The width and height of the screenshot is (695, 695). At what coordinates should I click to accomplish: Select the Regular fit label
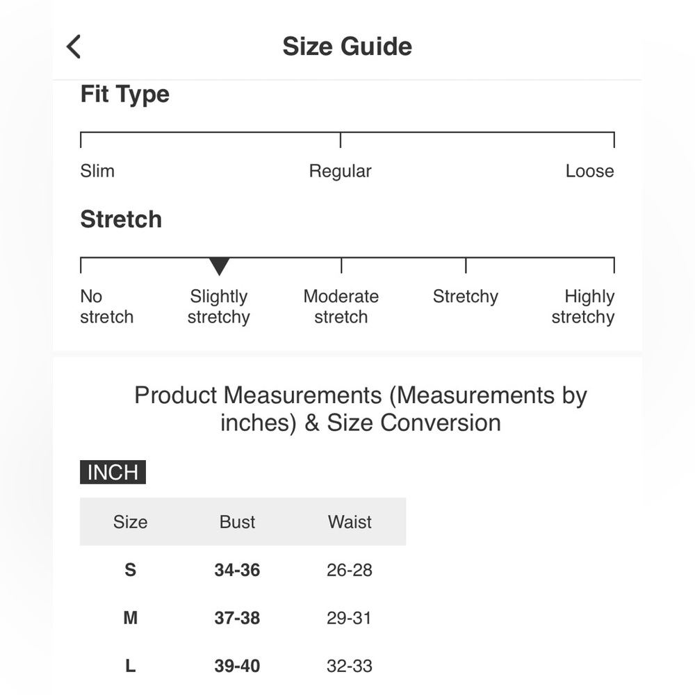tap(340, 172)
